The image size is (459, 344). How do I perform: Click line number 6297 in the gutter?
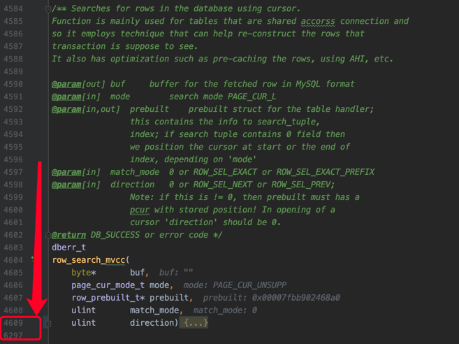[13, 336]
